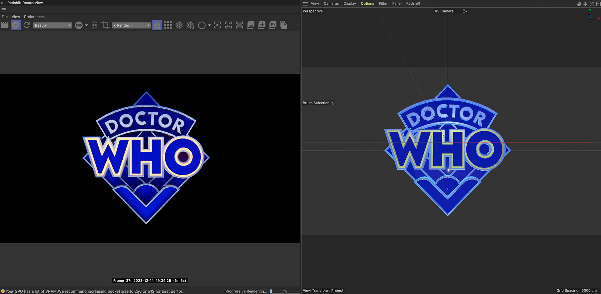Click the Grid Spacing : 5000 cm text
The width and height of the screenshot is (601, 294).
[x=577, y=291]
